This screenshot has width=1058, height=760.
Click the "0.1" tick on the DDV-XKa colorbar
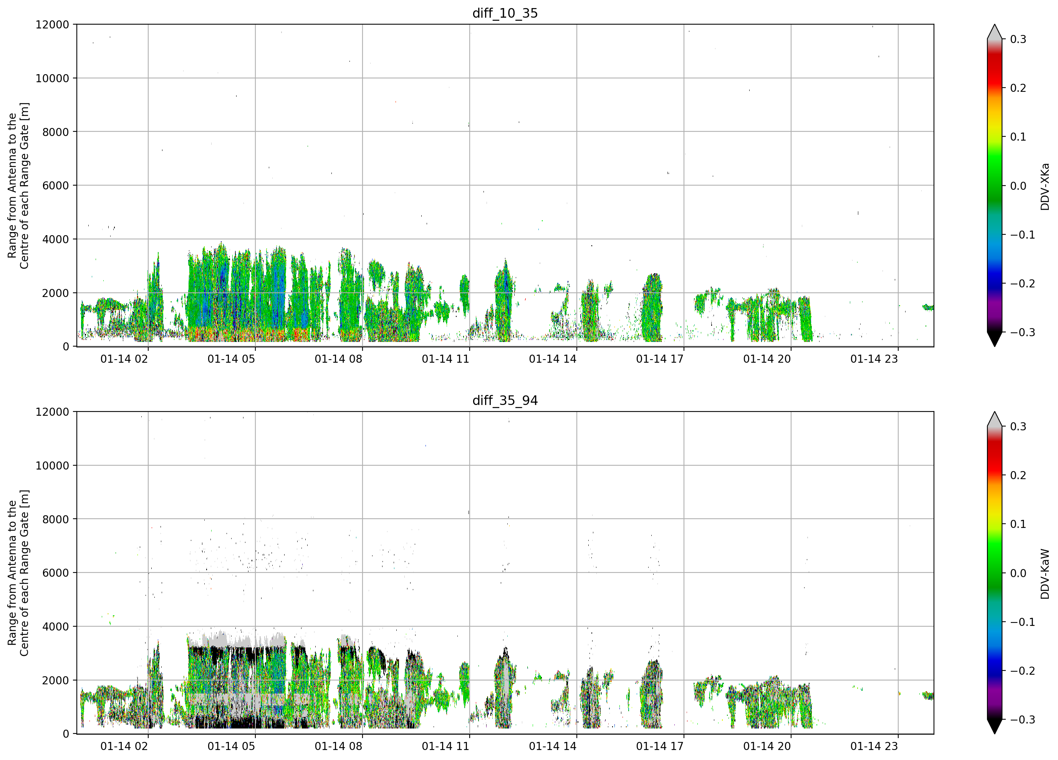[x=1018, y=137]
